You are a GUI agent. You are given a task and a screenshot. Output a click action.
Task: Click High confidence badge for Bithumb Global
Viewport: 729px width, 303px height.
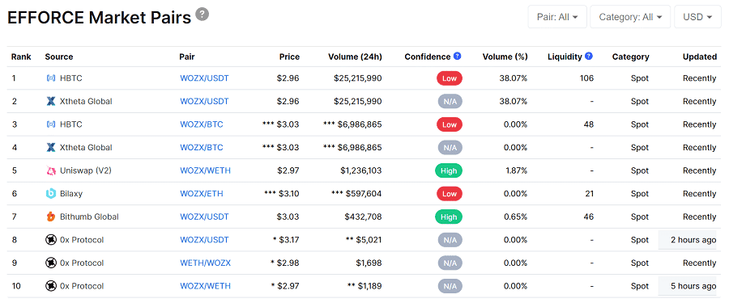pyautogui.click(x=449, y=217)
